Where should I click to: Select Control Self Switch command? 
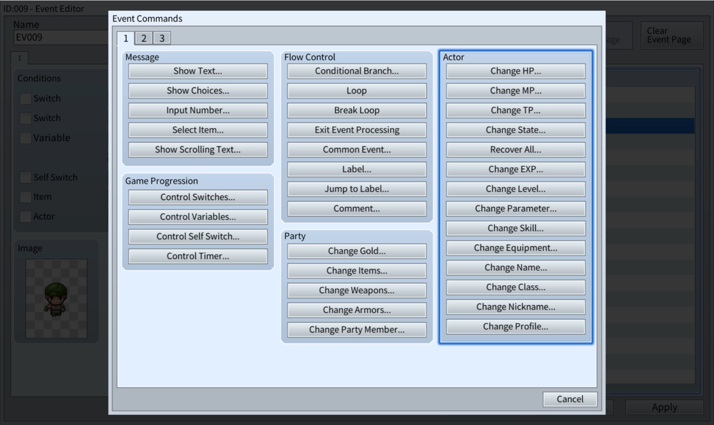pos(198,237)
